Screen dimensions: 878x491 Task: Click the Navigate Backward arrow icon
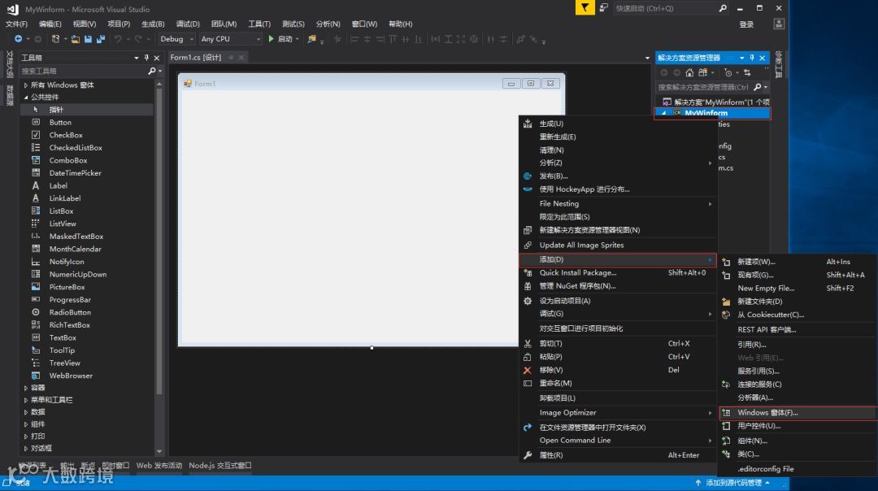point(19,39)
